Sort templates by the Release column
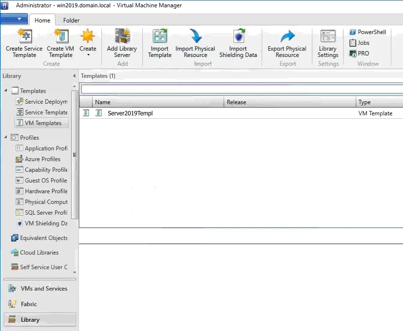The image size is (403, 331). click(x=290, y=102)
